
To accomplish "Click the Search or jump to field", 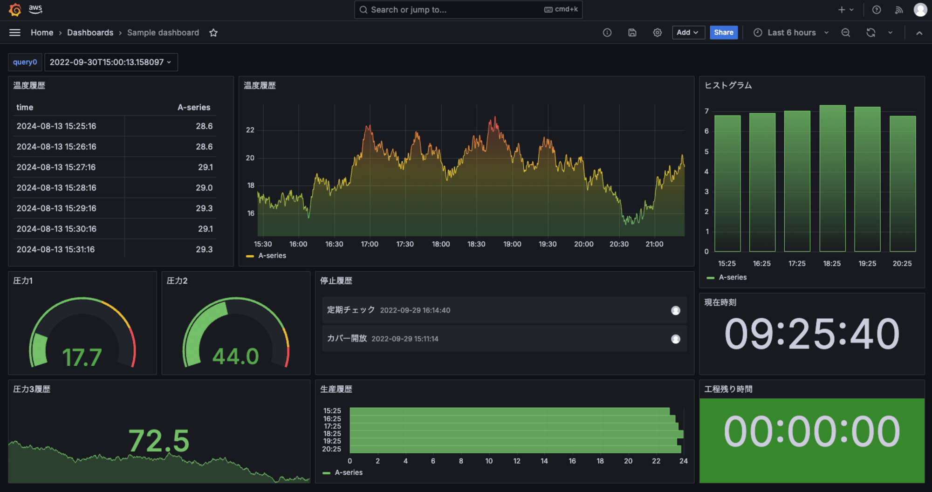I will tap(468, 10).
